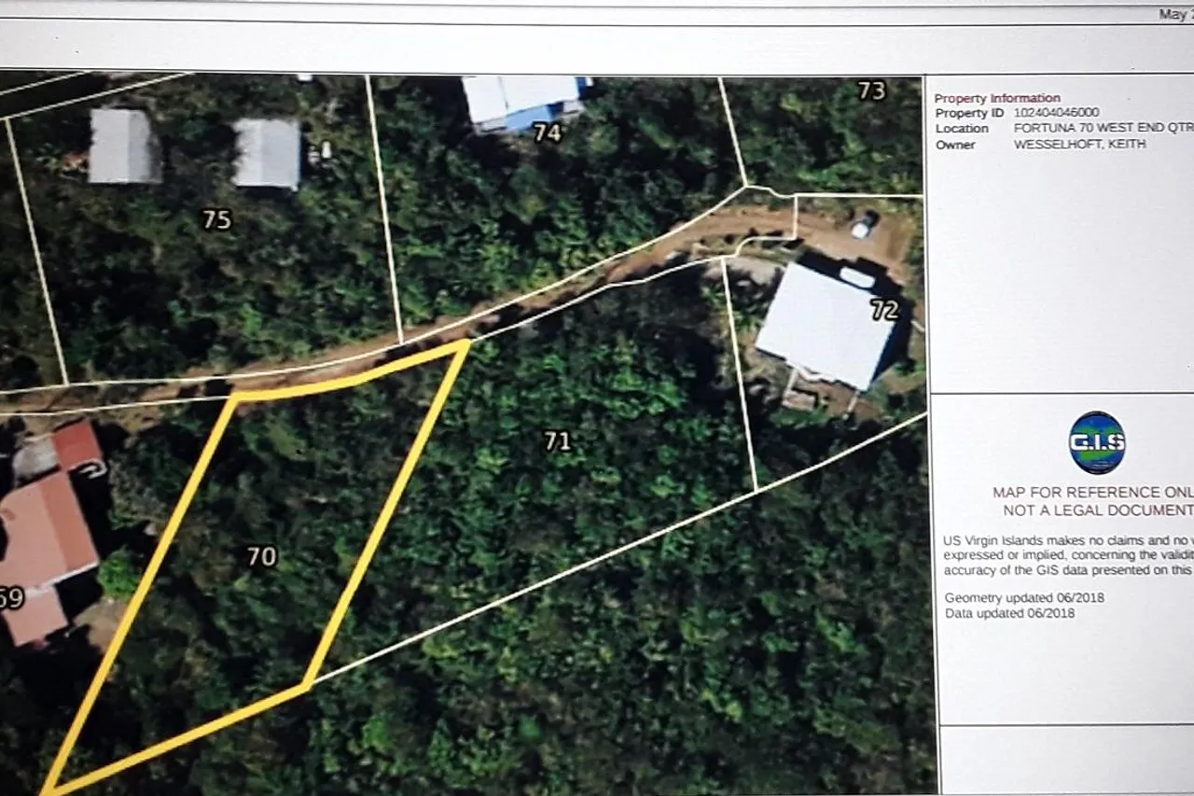Click the Data updated 06/2018 text

(1009, 613)
